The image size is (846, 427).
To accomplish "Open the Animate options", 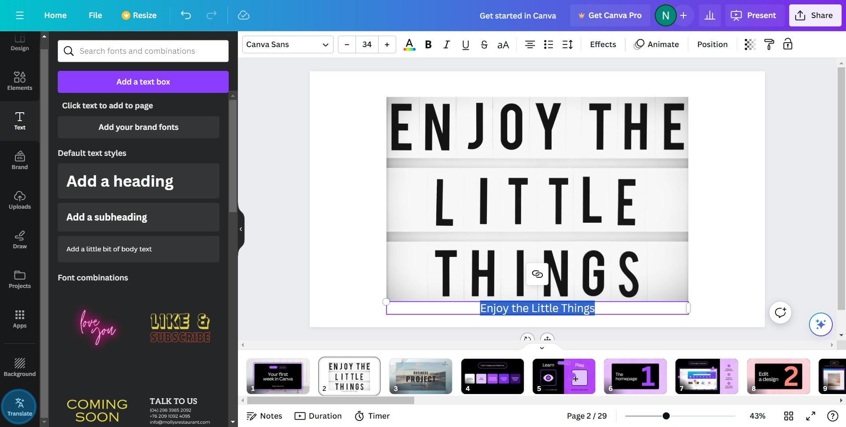I will pos(657,44).
